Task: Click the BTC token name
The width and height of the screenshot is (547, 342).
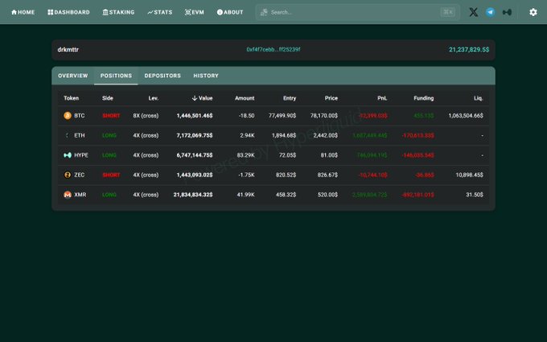Action: [79, 116]
